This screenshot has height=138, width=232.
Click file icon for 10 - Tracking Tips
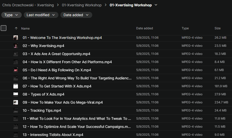point(16,110)
